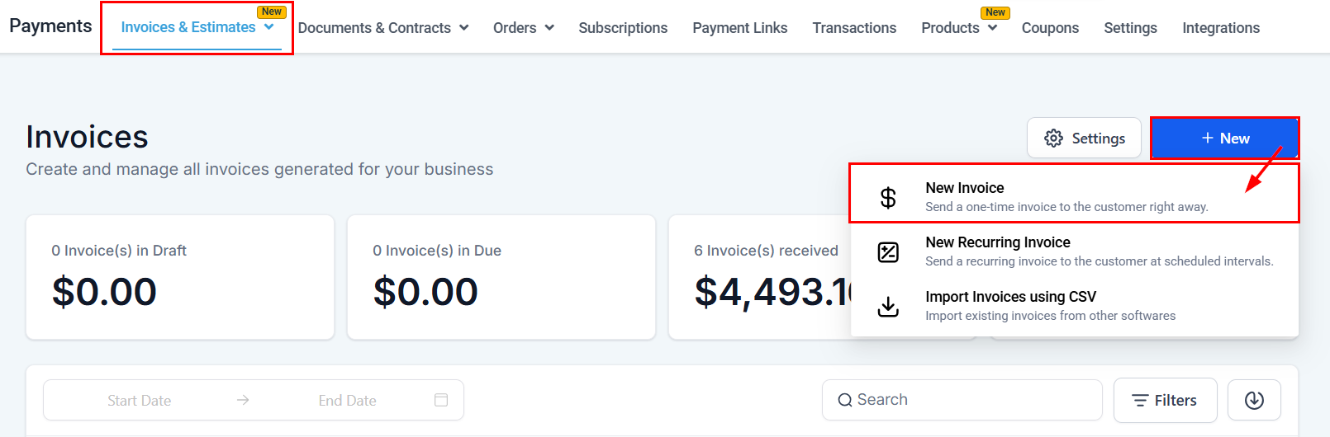Click the download icon button beside Filters
Viewport: 1330px width, 437px height.
pyautogui.click(x=1254, y=400)
